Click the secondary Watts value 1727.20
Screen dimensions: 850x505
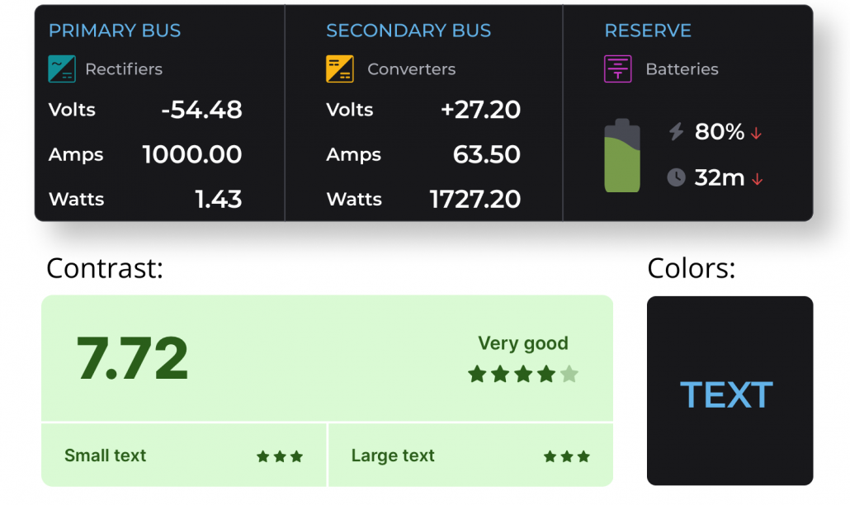pos(475,200)
